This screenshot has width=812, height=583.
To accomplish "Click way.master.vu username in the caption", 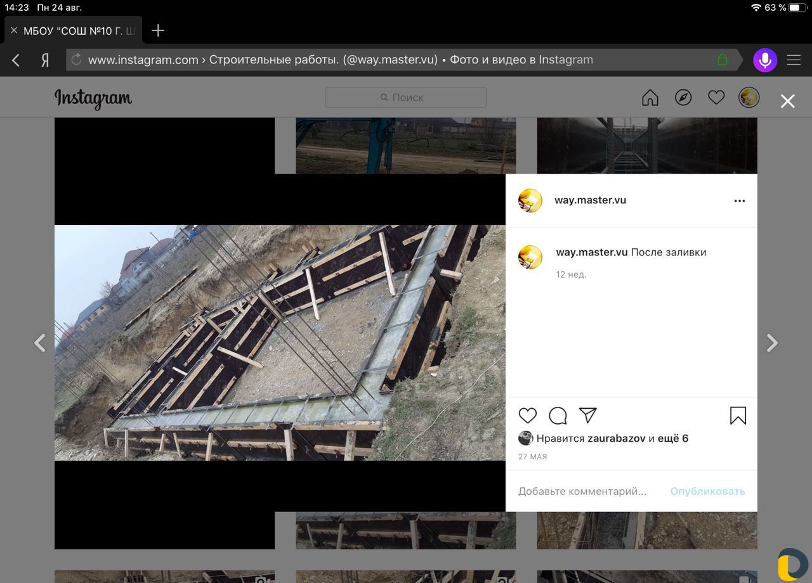I will [592, 252].
